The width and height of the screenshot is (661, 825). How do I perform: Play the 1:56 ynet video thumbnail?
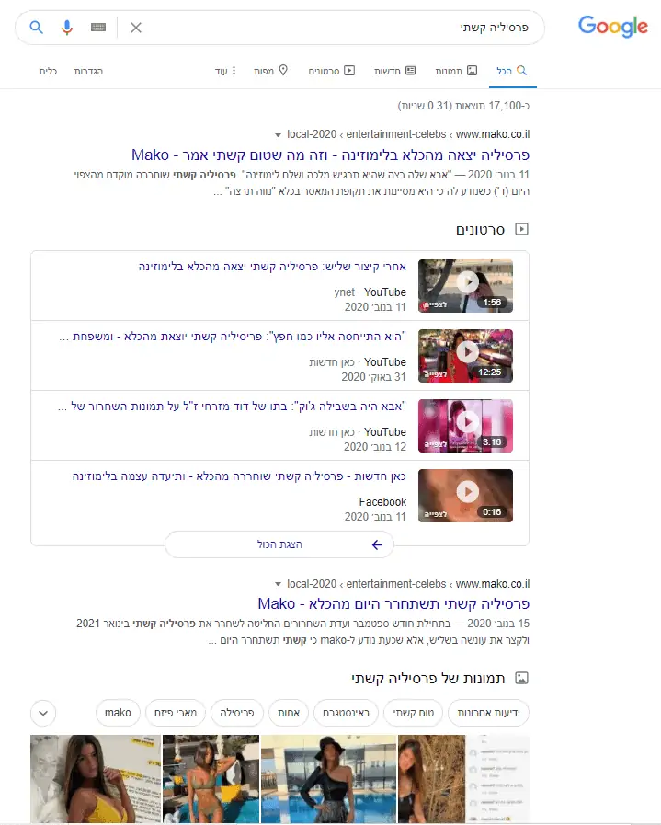coord(465,286)
